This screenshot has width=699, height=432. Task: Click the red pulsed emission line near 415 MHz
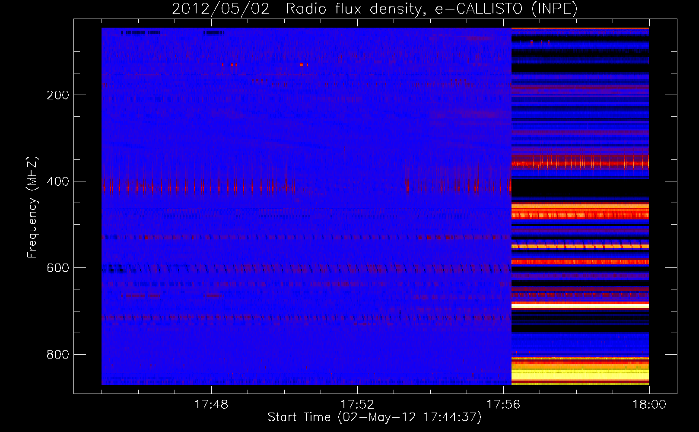click(x=306, y=188)
